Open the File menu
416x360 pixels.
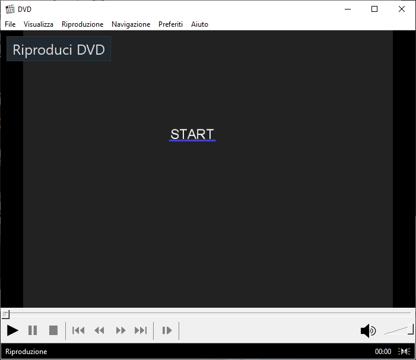(x=10, y=24)
